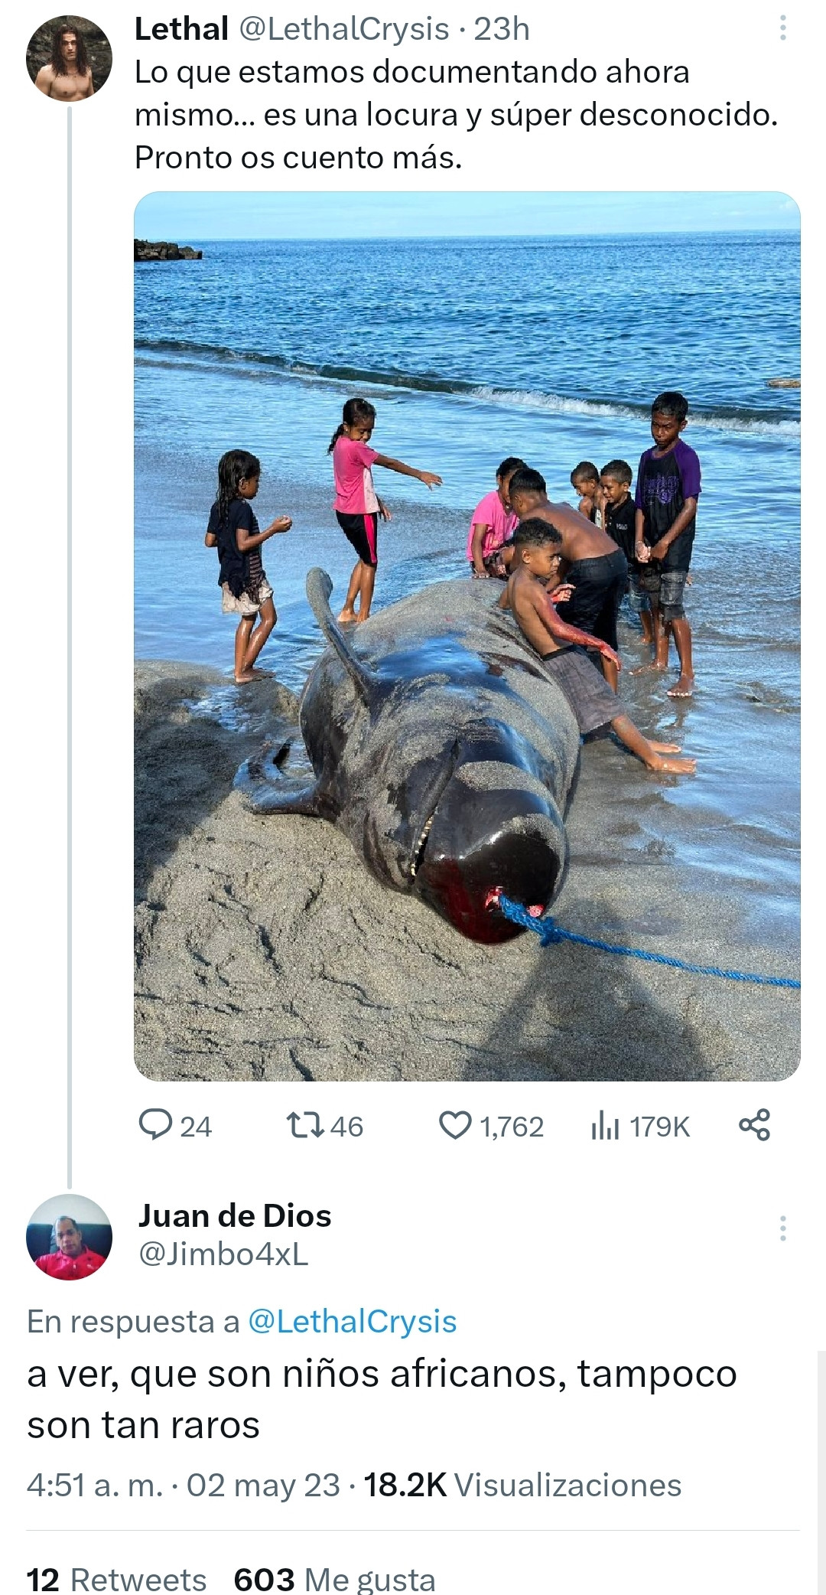This screenshot has width=826, height=1595.
Task: Click the 18.2K Visualizaciones count
Action: [x=522, y=1485]
